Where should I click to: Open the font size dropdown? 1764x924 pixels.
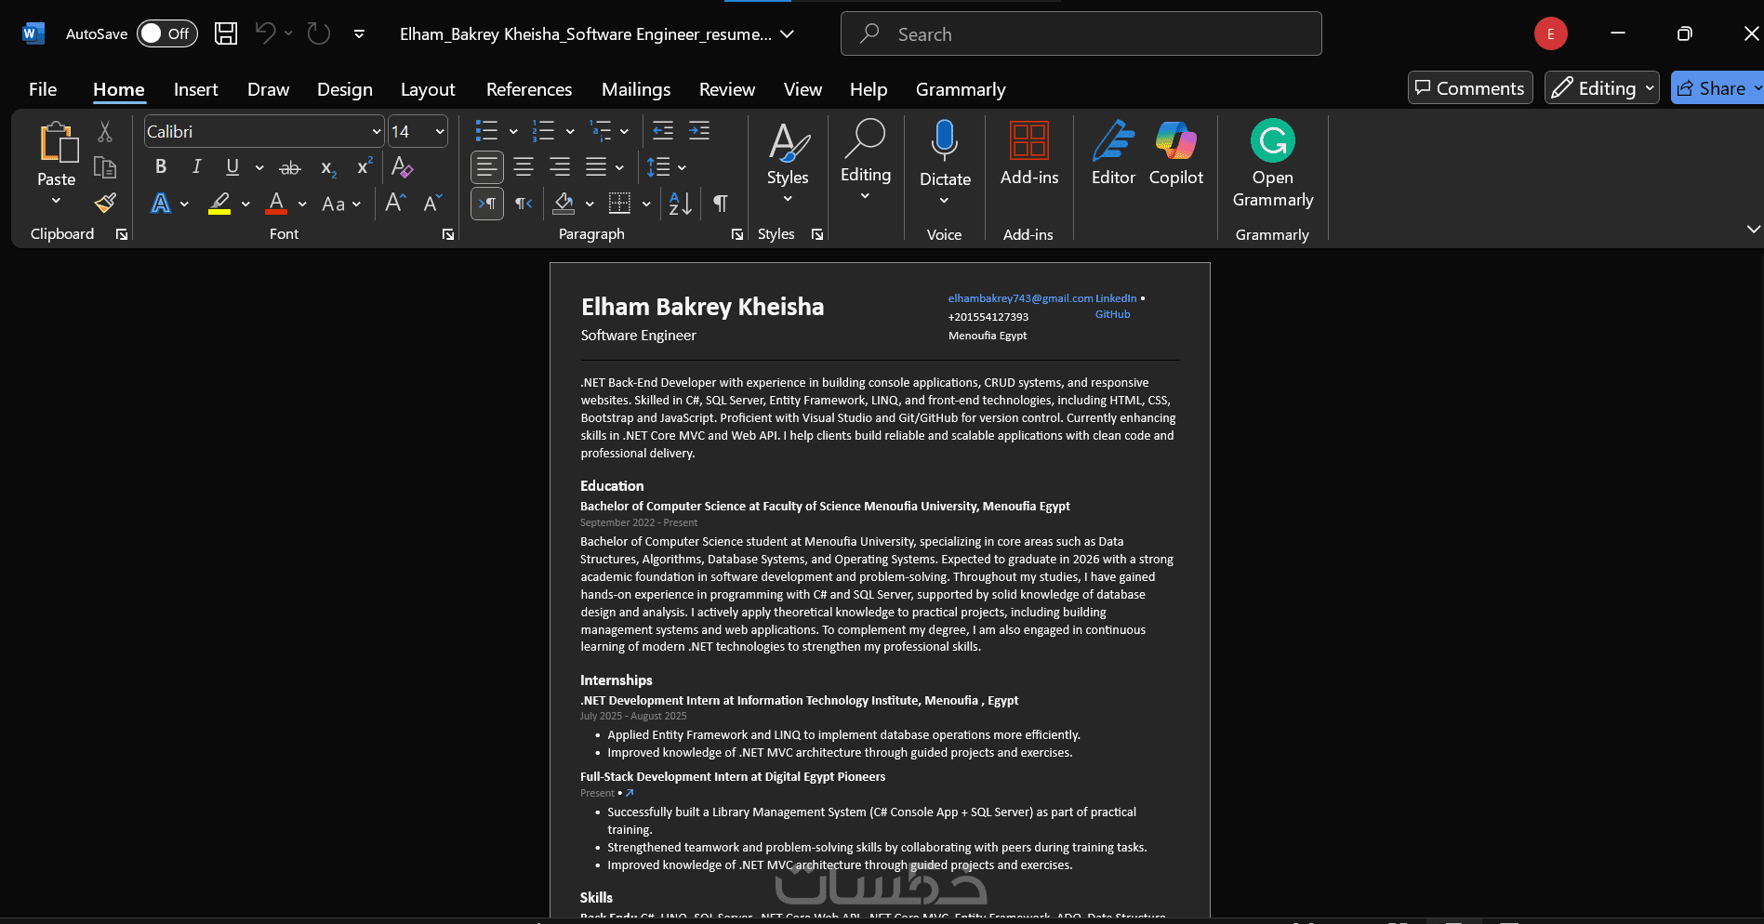440,132
